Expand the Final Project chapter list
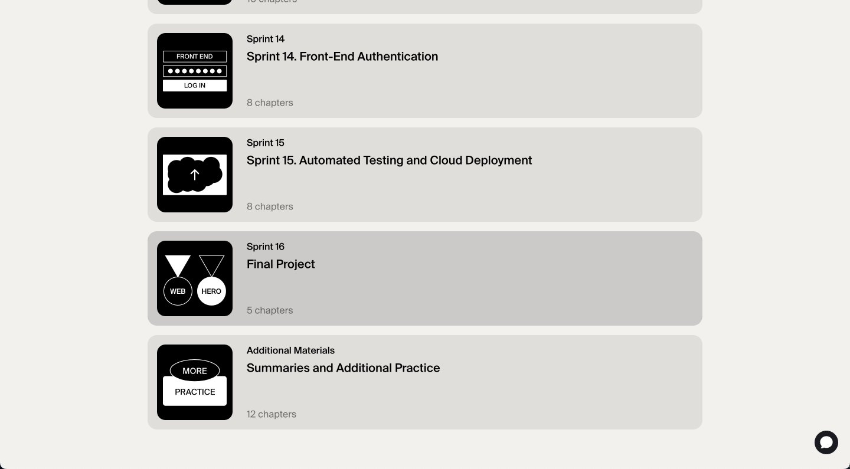850x469 pixels. [x=425, y=278]
